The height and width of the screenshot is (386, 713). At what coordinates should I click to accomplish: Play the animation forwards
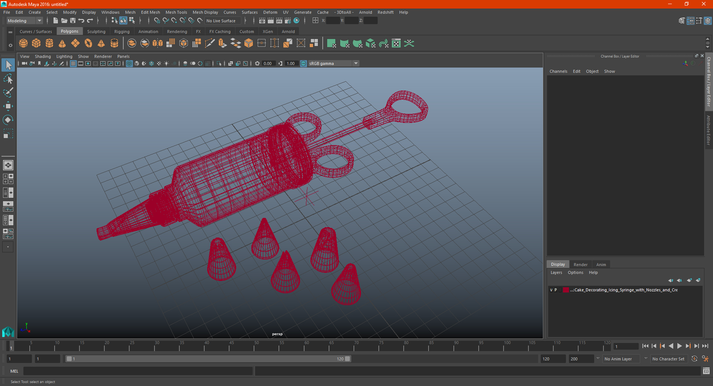pyautogui.click(x=679, y=346)
